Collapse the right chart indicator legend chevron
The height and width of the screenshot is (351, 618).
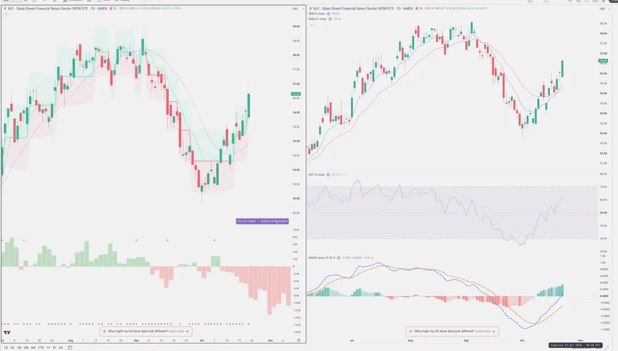[312, 25]
